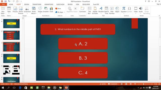Zoom in with plus button

(x=152, y=84)
